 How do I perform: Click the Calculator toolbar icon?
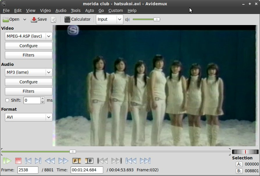67,20
